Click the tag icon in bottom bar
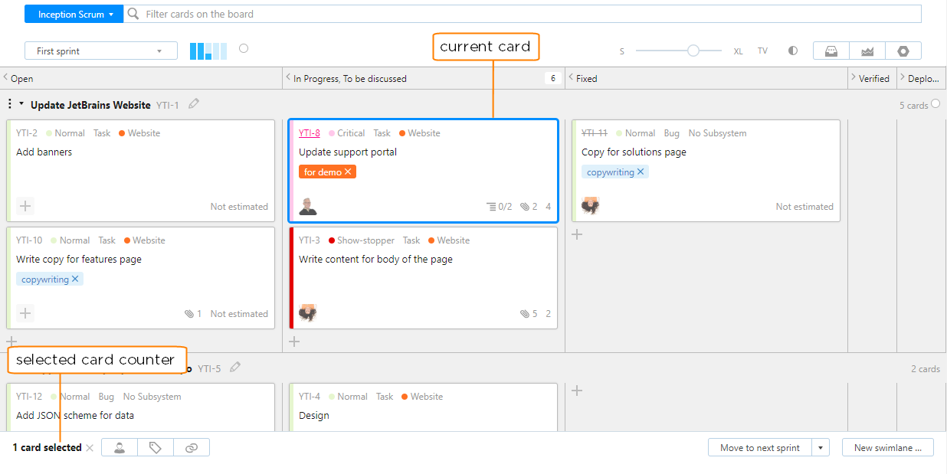 [156, 448]
